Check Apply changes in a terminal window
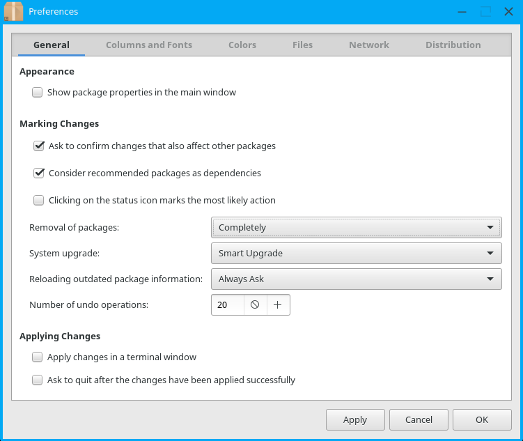This screenshot has height=441, width=523. [x=38, y=357]
